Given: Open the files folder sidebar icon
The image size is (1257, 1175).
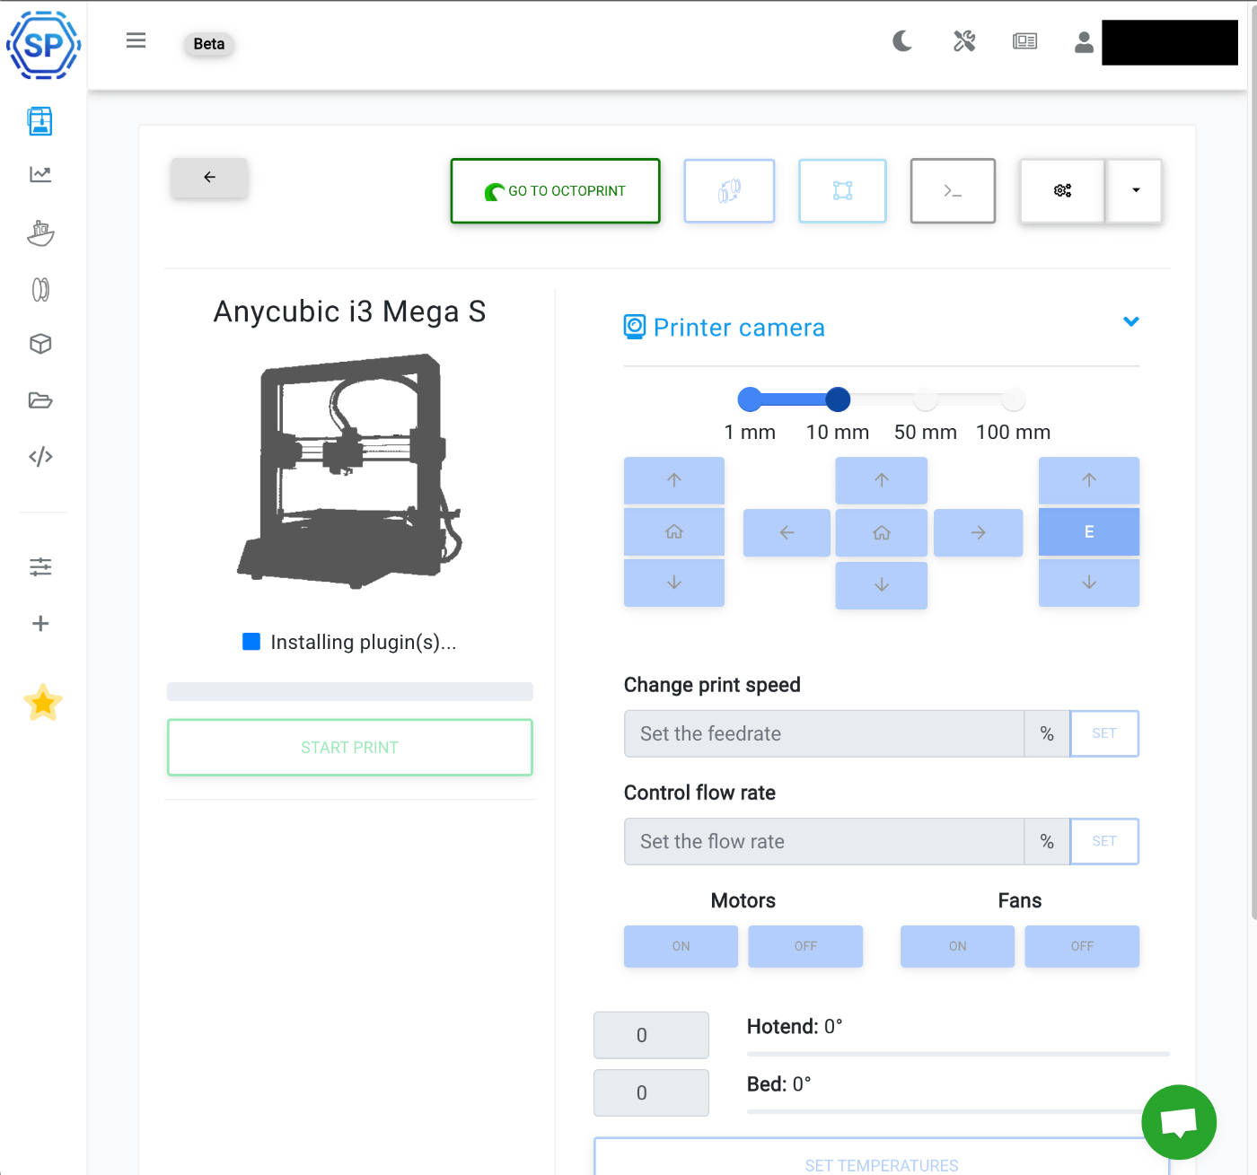Looking at the screenshot, I should click(40, 400).
